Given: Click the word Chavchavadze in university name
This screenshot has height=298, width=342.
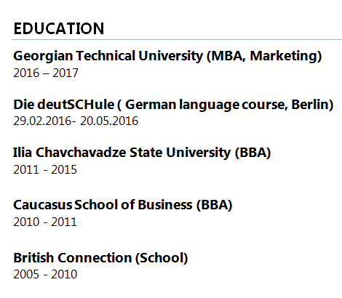Looking at the screenshot, I should [x=81, y=153].
